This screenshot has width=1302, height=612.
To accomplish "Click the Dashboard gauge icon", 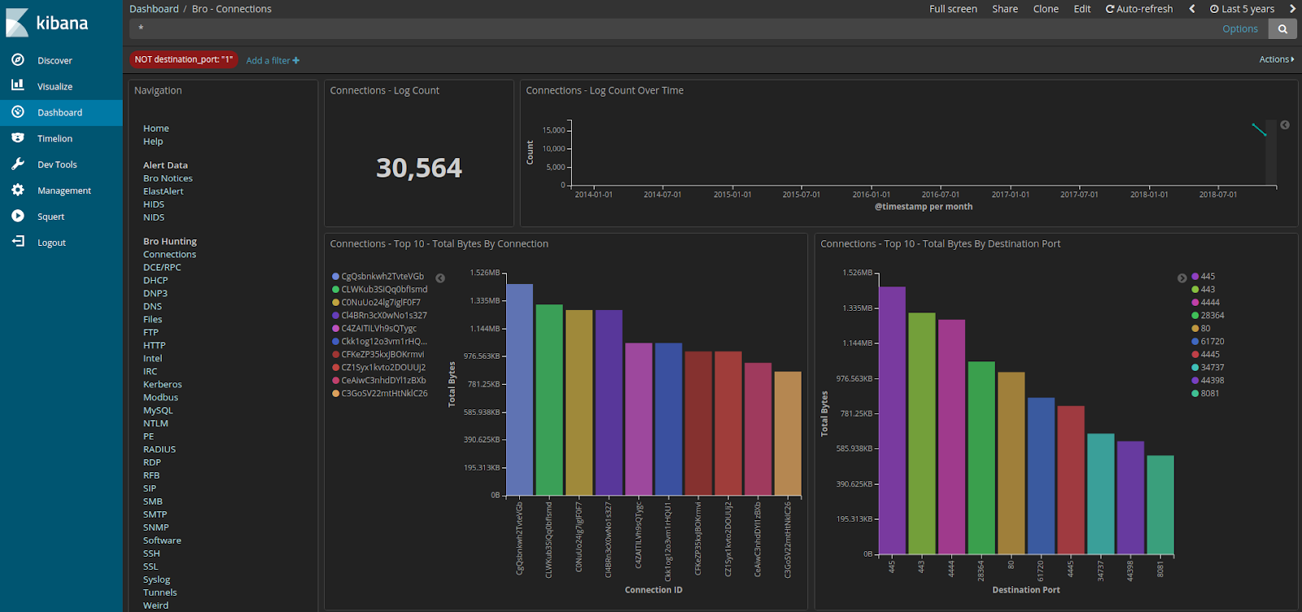I will [x=18, y=111].
